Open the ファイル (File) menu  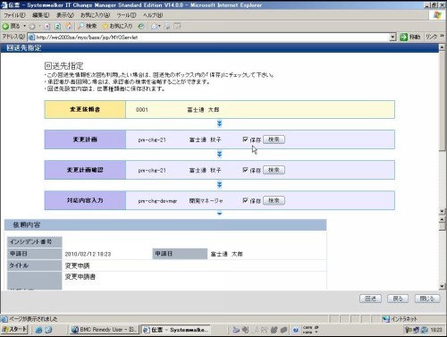(14, 15)
